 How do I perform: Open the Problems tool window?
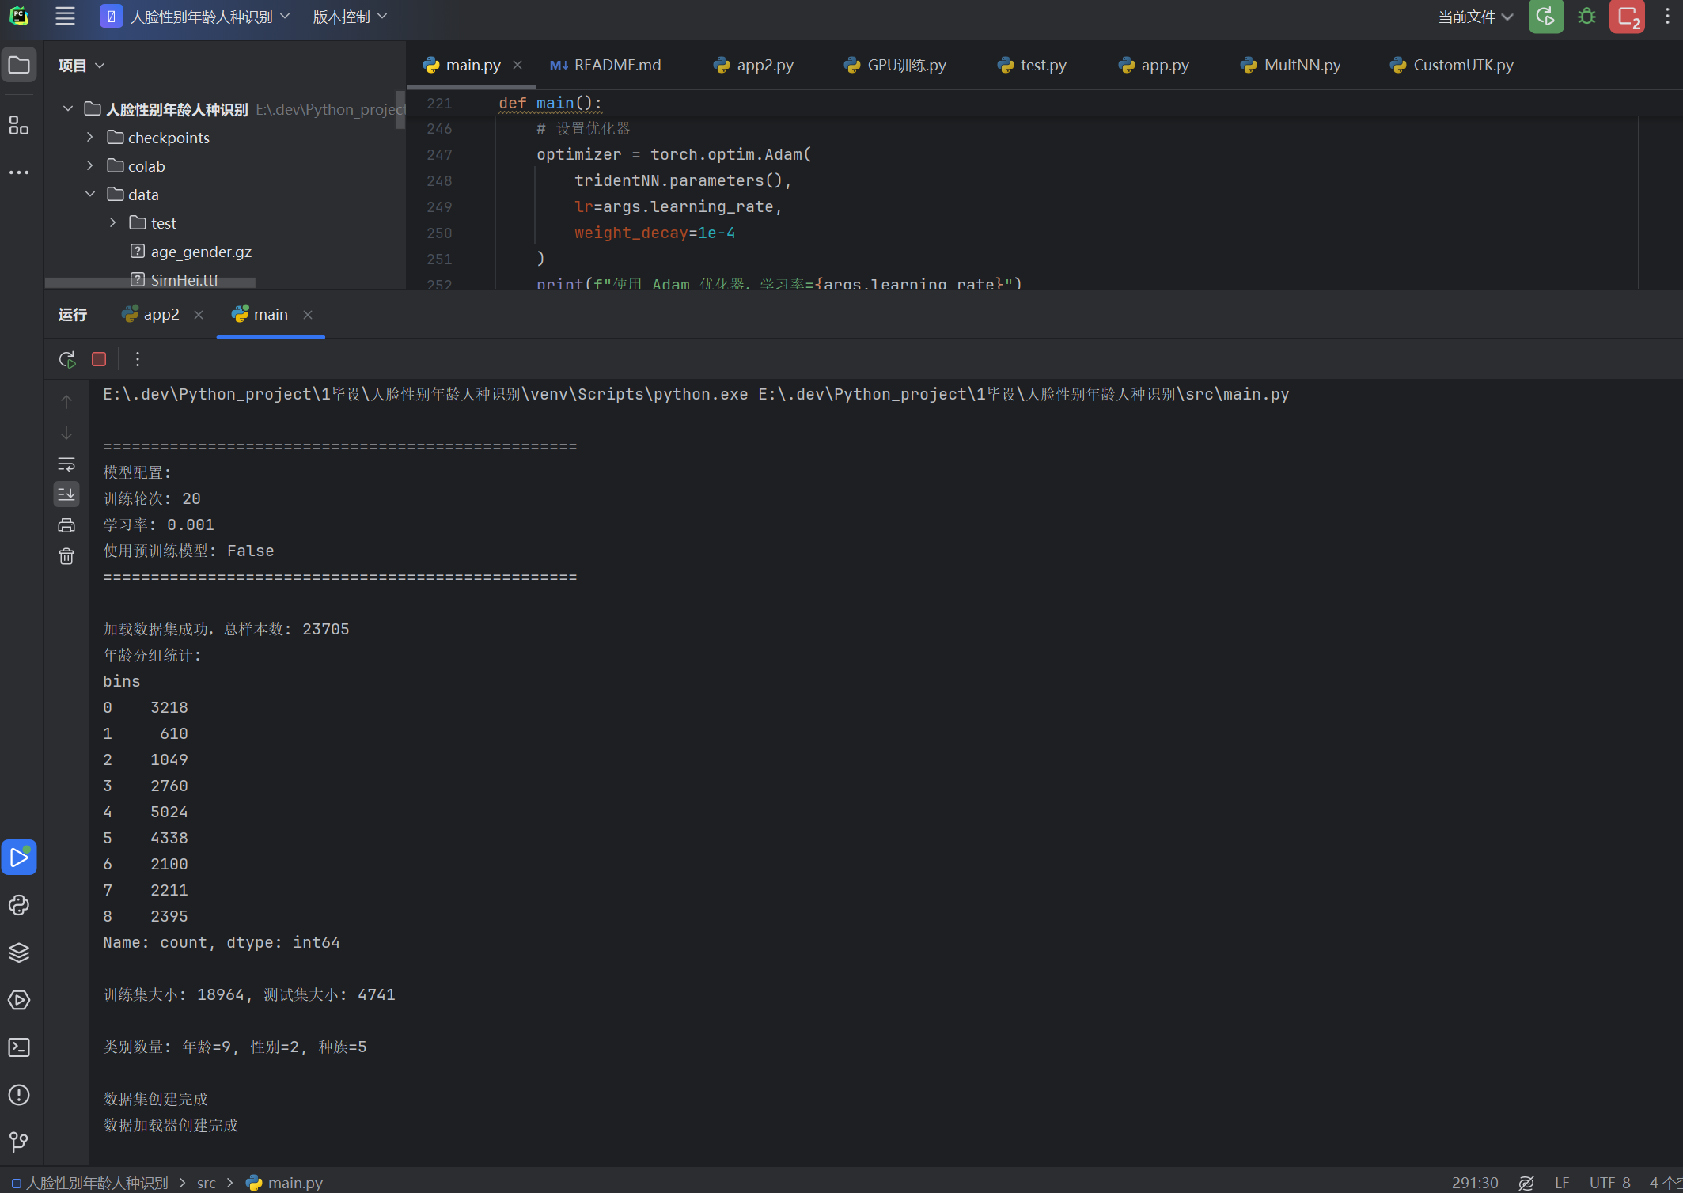(x=19, y=1095)
